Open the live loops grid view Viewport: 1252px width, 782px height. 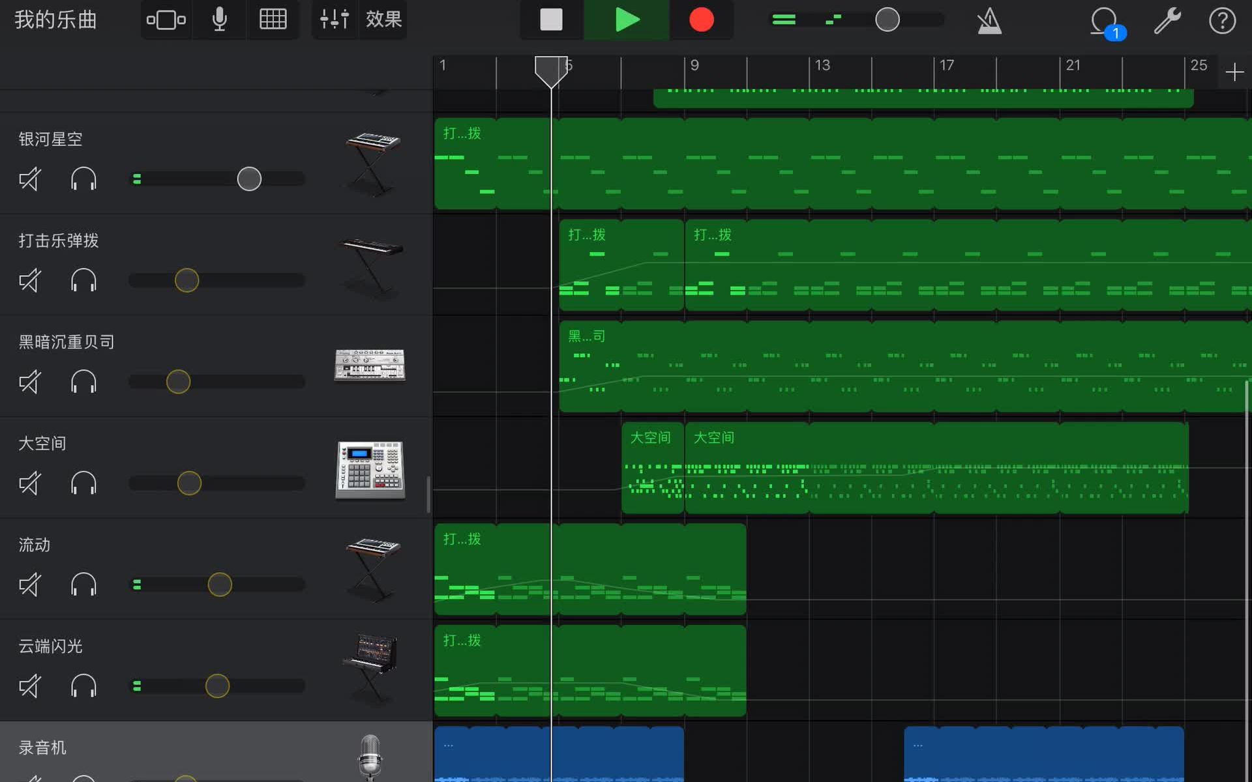click(x=273, y=20)
